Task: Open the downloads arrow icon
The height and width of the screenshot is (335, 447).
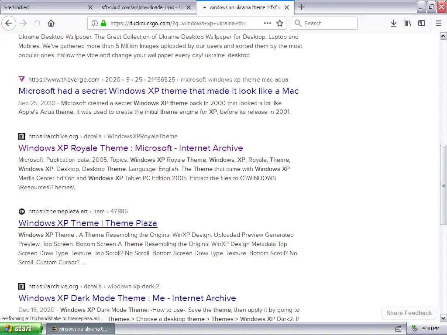Action: [x=394, y=23]
